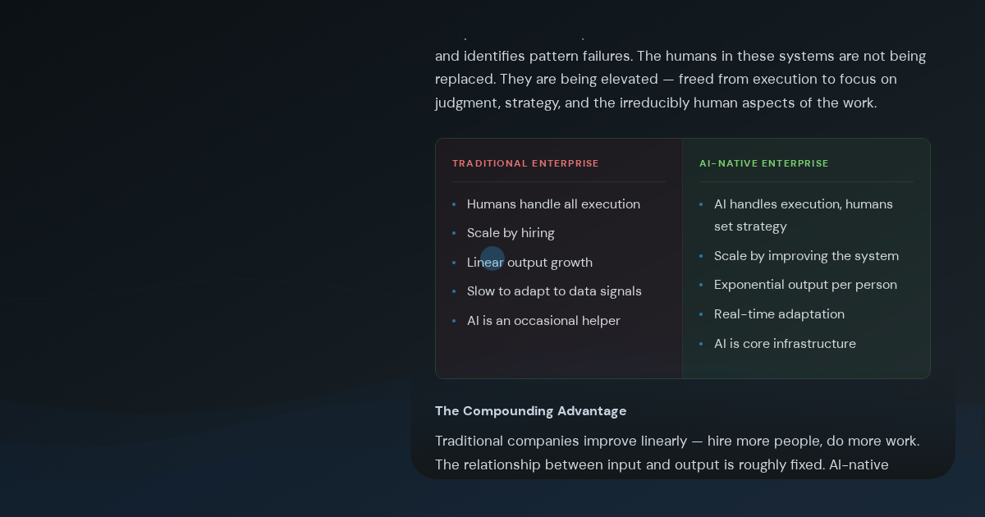Click 'AI handles execution, humans set strategy'

click(x=804, y=215)
